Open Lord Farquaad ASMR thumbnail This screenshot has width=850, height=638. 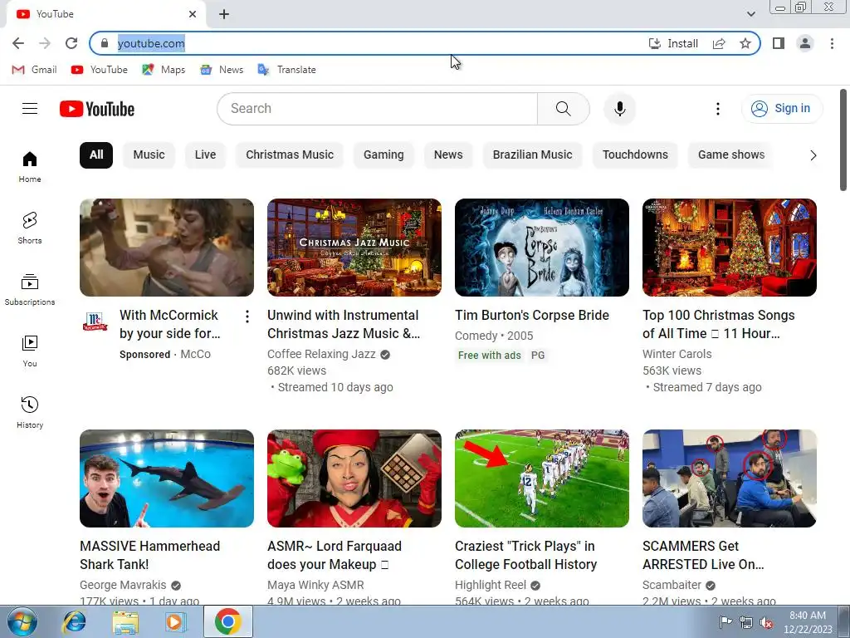(354, 478)
